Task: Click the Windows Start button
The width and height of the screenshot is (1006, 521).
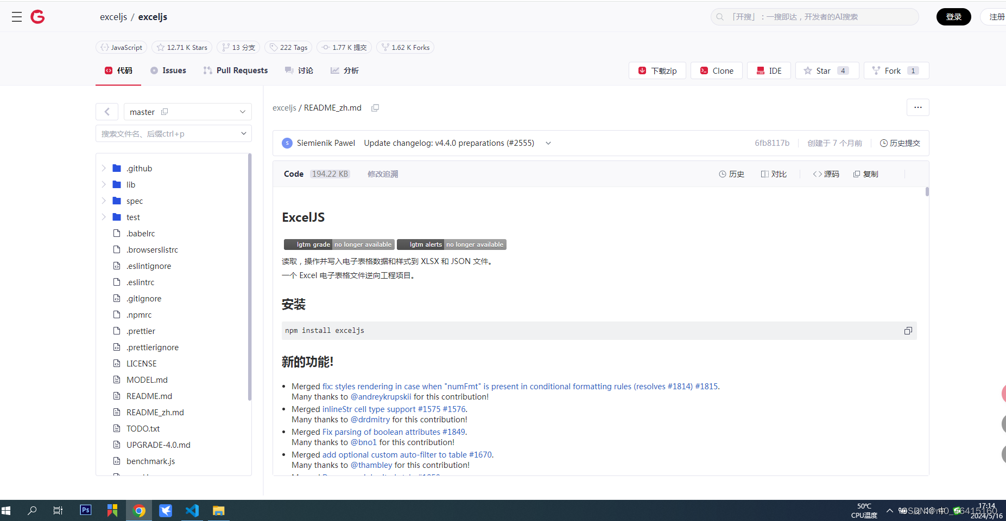Action: coord(7,511)
